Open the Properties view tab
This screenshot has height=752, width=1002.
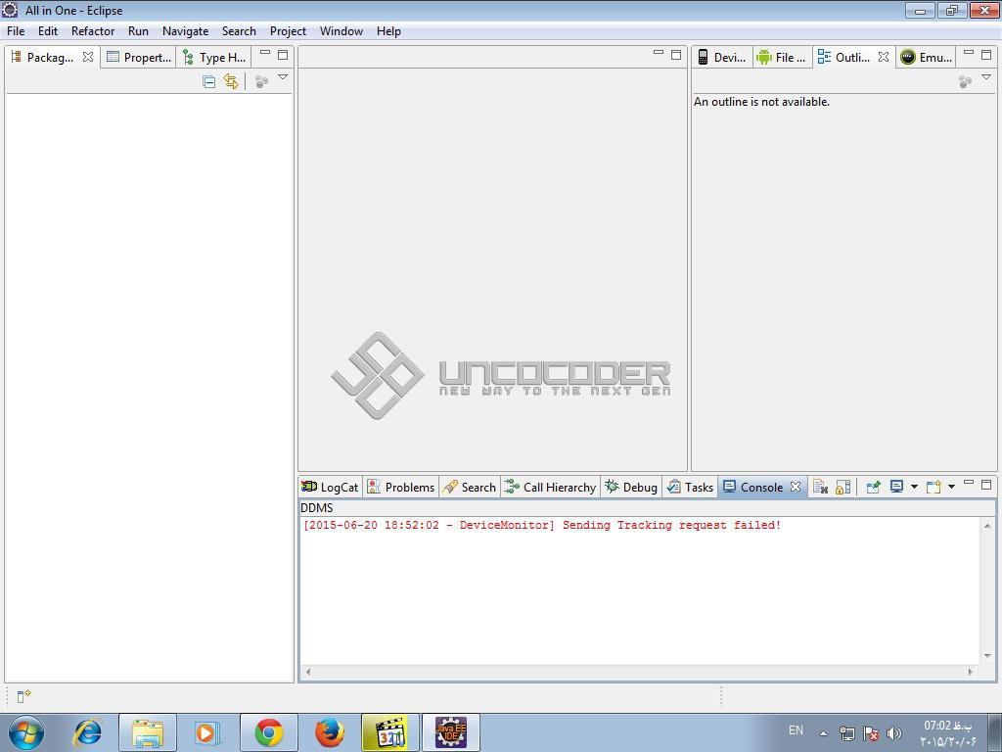click(139, 58)
